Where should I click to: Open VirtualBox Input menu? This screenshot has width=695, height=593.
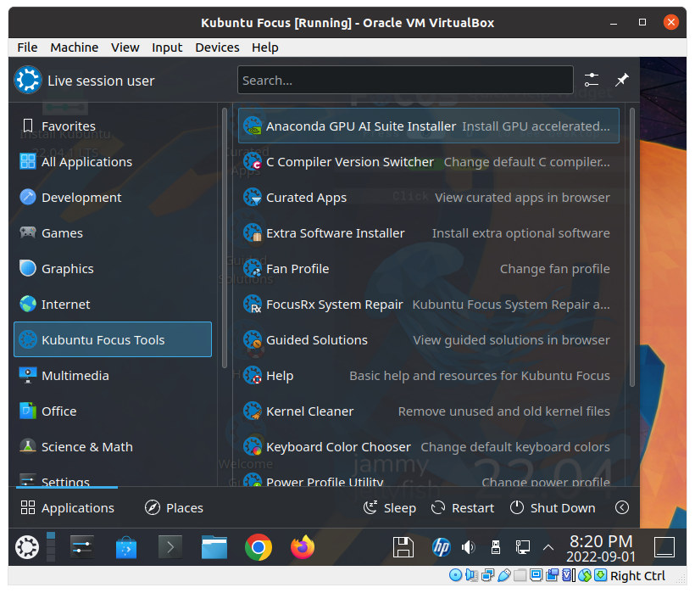(x=167, y=48)
